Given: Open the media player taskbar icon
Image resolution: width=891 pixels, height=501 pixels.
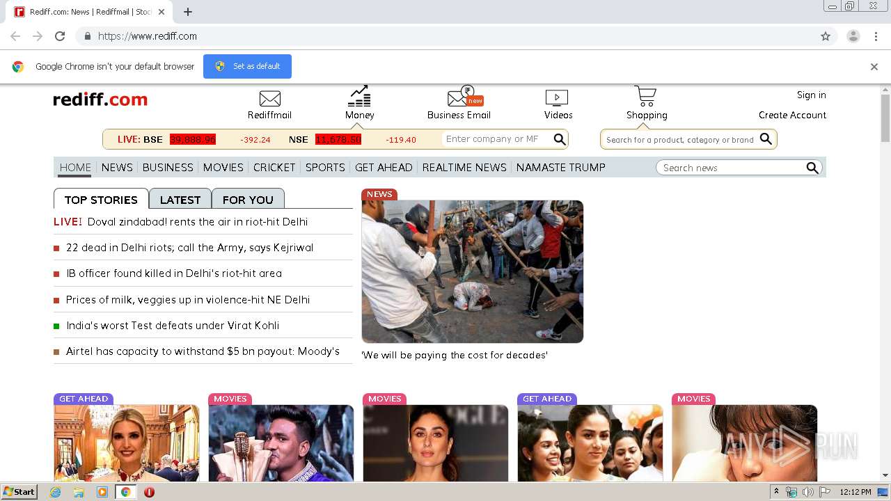Looking at the screenshot, I should click(102, 492).
